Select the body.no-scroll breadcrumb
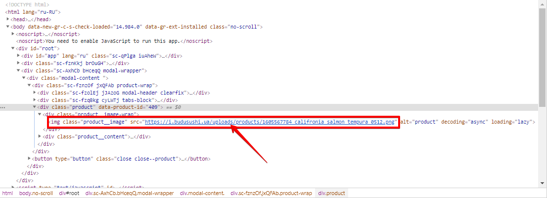This screenshot has height=198, width=547. click(36, 194)
